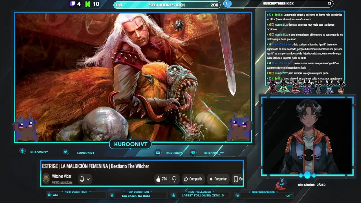The image size is (361, 203).
Task: Click muerto212's 'tipos asi son cosa' message
Action: point(300,27)
